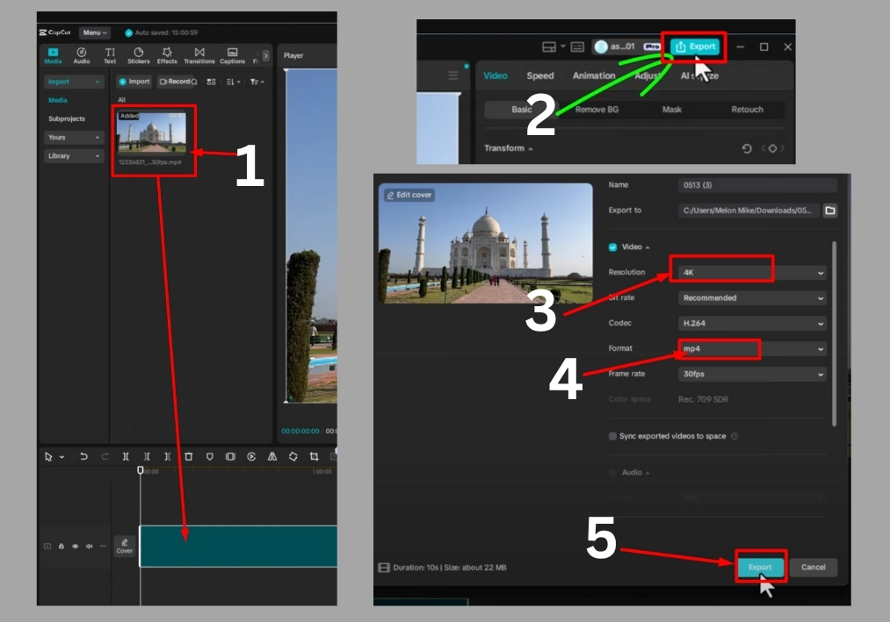Open the Effects tool panel
Screen dimensions: 890x622
pos(167,55)
